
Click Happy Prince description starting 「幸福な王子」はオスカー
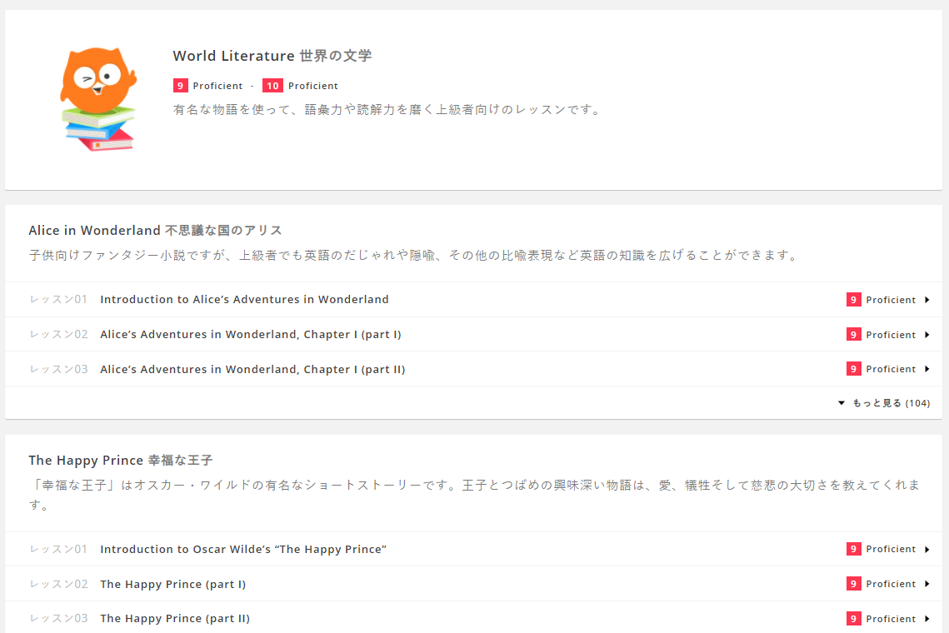(x=475, y=495)
